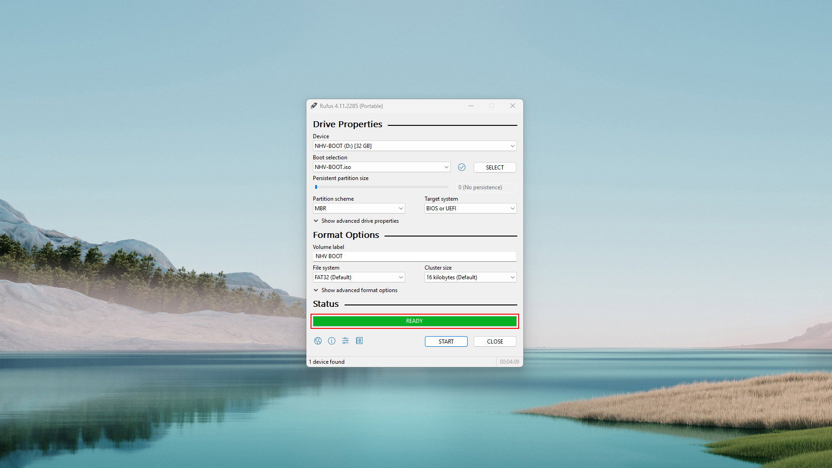The width and height of the screenshot is (832, 468).
Task: Open the Partition scheme dropdown
Action: (358, 209)
